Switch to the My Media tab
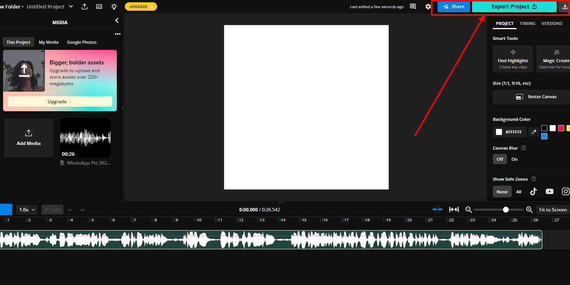 point(49,42)
